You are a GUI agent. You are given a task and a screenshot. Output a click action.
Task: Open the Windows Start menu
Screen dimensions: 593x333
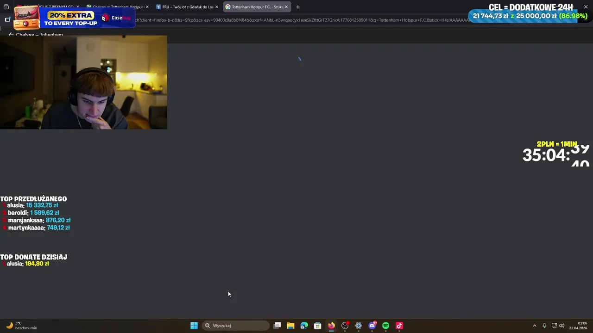tap(194, 326)
